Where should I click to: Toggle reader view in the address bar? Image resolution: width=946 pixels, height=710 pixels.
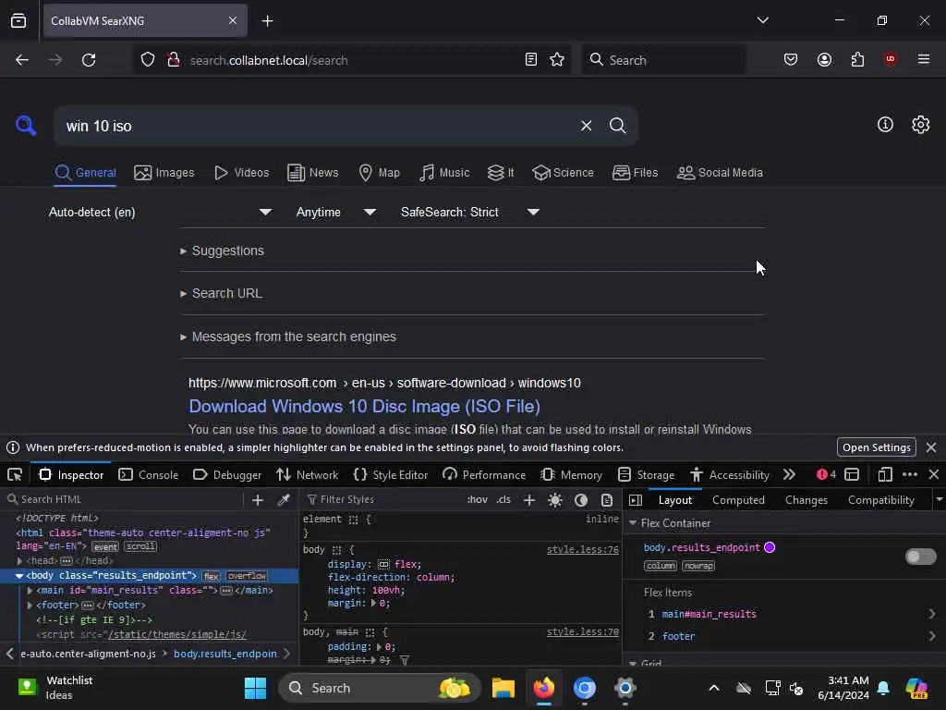(531, 60)
